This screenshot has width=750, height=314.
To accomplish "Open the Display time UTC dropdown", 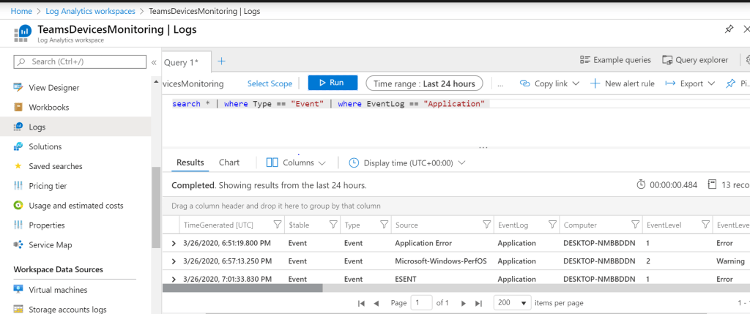I will (x=407, y=162).
